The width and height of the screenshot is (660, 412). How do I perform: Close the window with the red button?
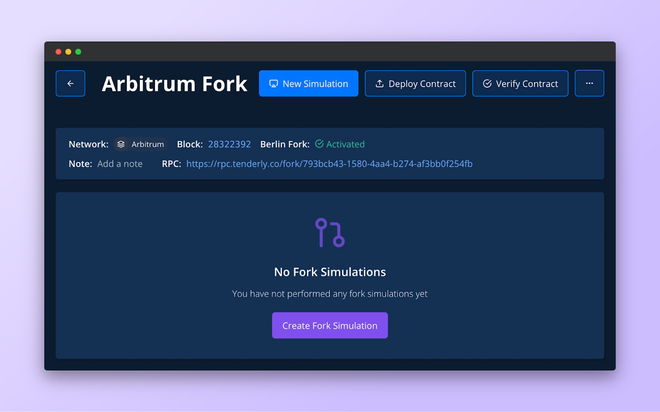[59, 52]
